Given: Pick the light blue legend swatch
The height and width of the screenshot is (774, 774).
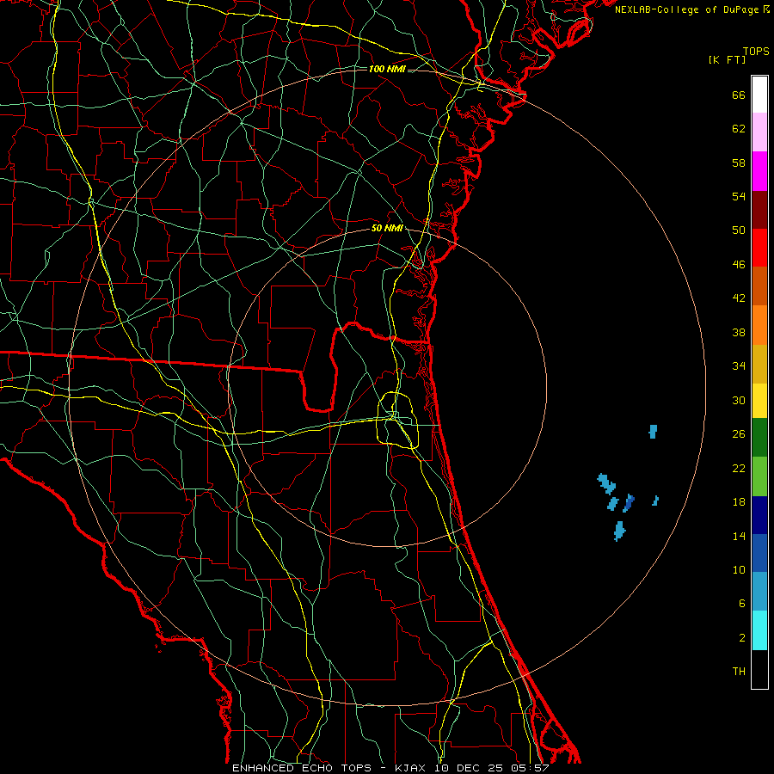Looking at the screenshot, I should pyautogui.click(x=759, y=591).
